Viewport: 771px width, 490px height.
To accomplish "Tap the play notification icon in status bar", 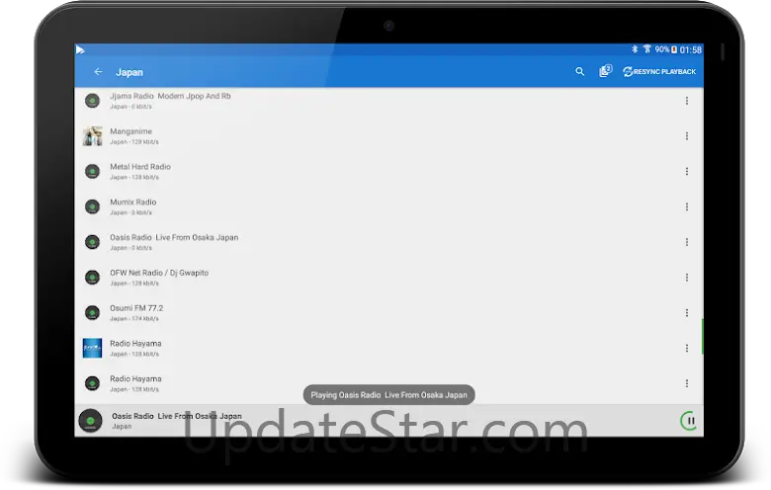I will (80, 49).
